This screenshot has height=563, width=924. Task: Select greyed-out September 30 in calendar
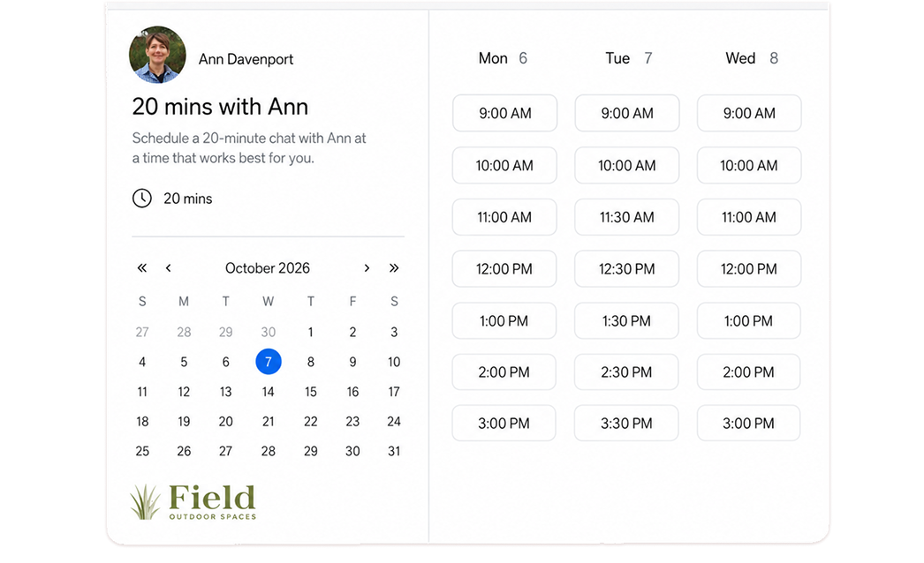[x=269, y=332]
